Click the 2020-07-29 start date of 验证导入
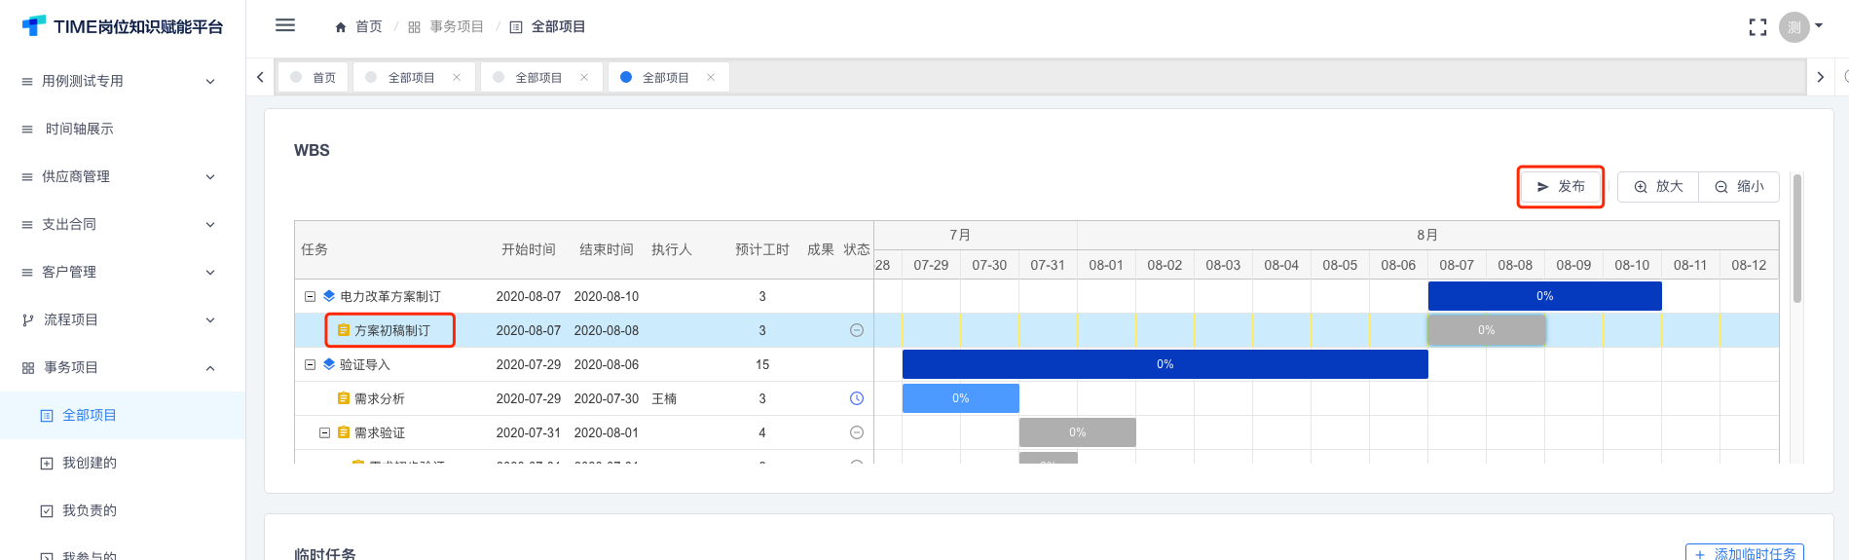1849x560 pixels. (529, 364)
